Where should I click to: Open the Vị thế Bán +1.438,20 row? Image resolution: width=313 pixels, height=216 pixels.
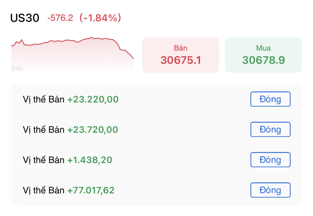[x=156, y=160]
